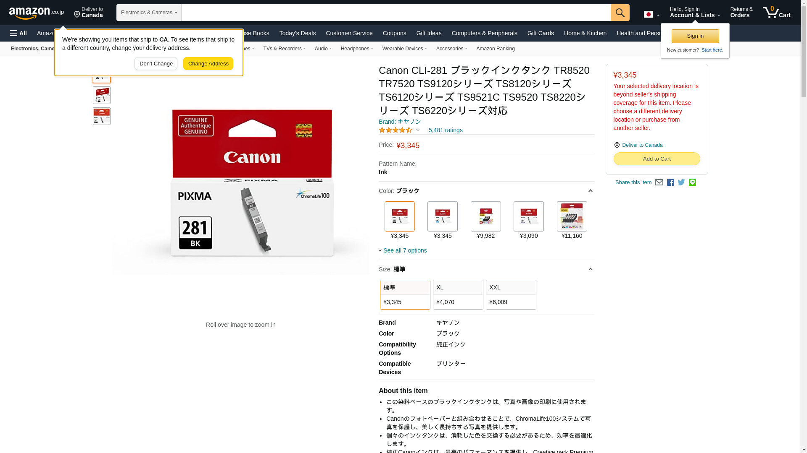Share this item on Facebook
807x453 pixels.
670,182
